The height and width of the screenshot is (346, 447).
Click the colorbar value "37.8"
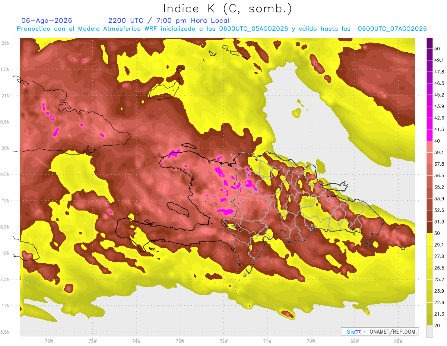point(439,164)
